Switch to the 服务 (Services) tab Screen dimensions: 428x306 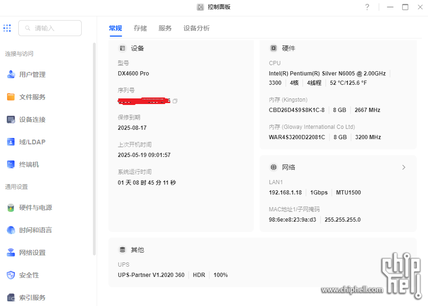[x=165, y=28]
